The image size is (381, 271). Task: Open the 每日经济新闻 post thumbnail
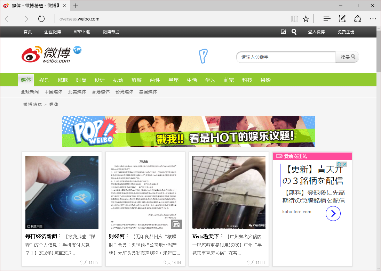coord(62,192)
